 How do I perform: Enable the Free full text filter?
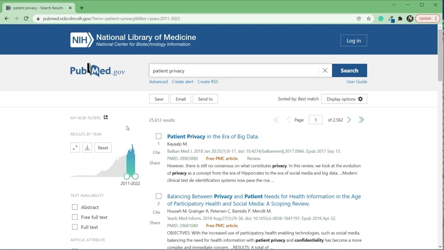click(75, 217)
